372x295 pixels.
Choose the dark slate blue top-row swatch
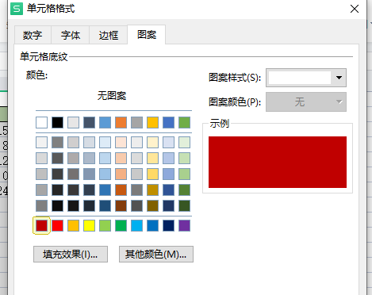(89, 123)
